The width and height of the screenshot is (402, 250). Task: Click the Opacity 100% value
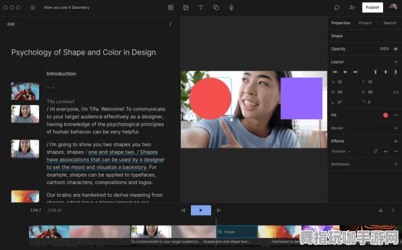point(384,49)
